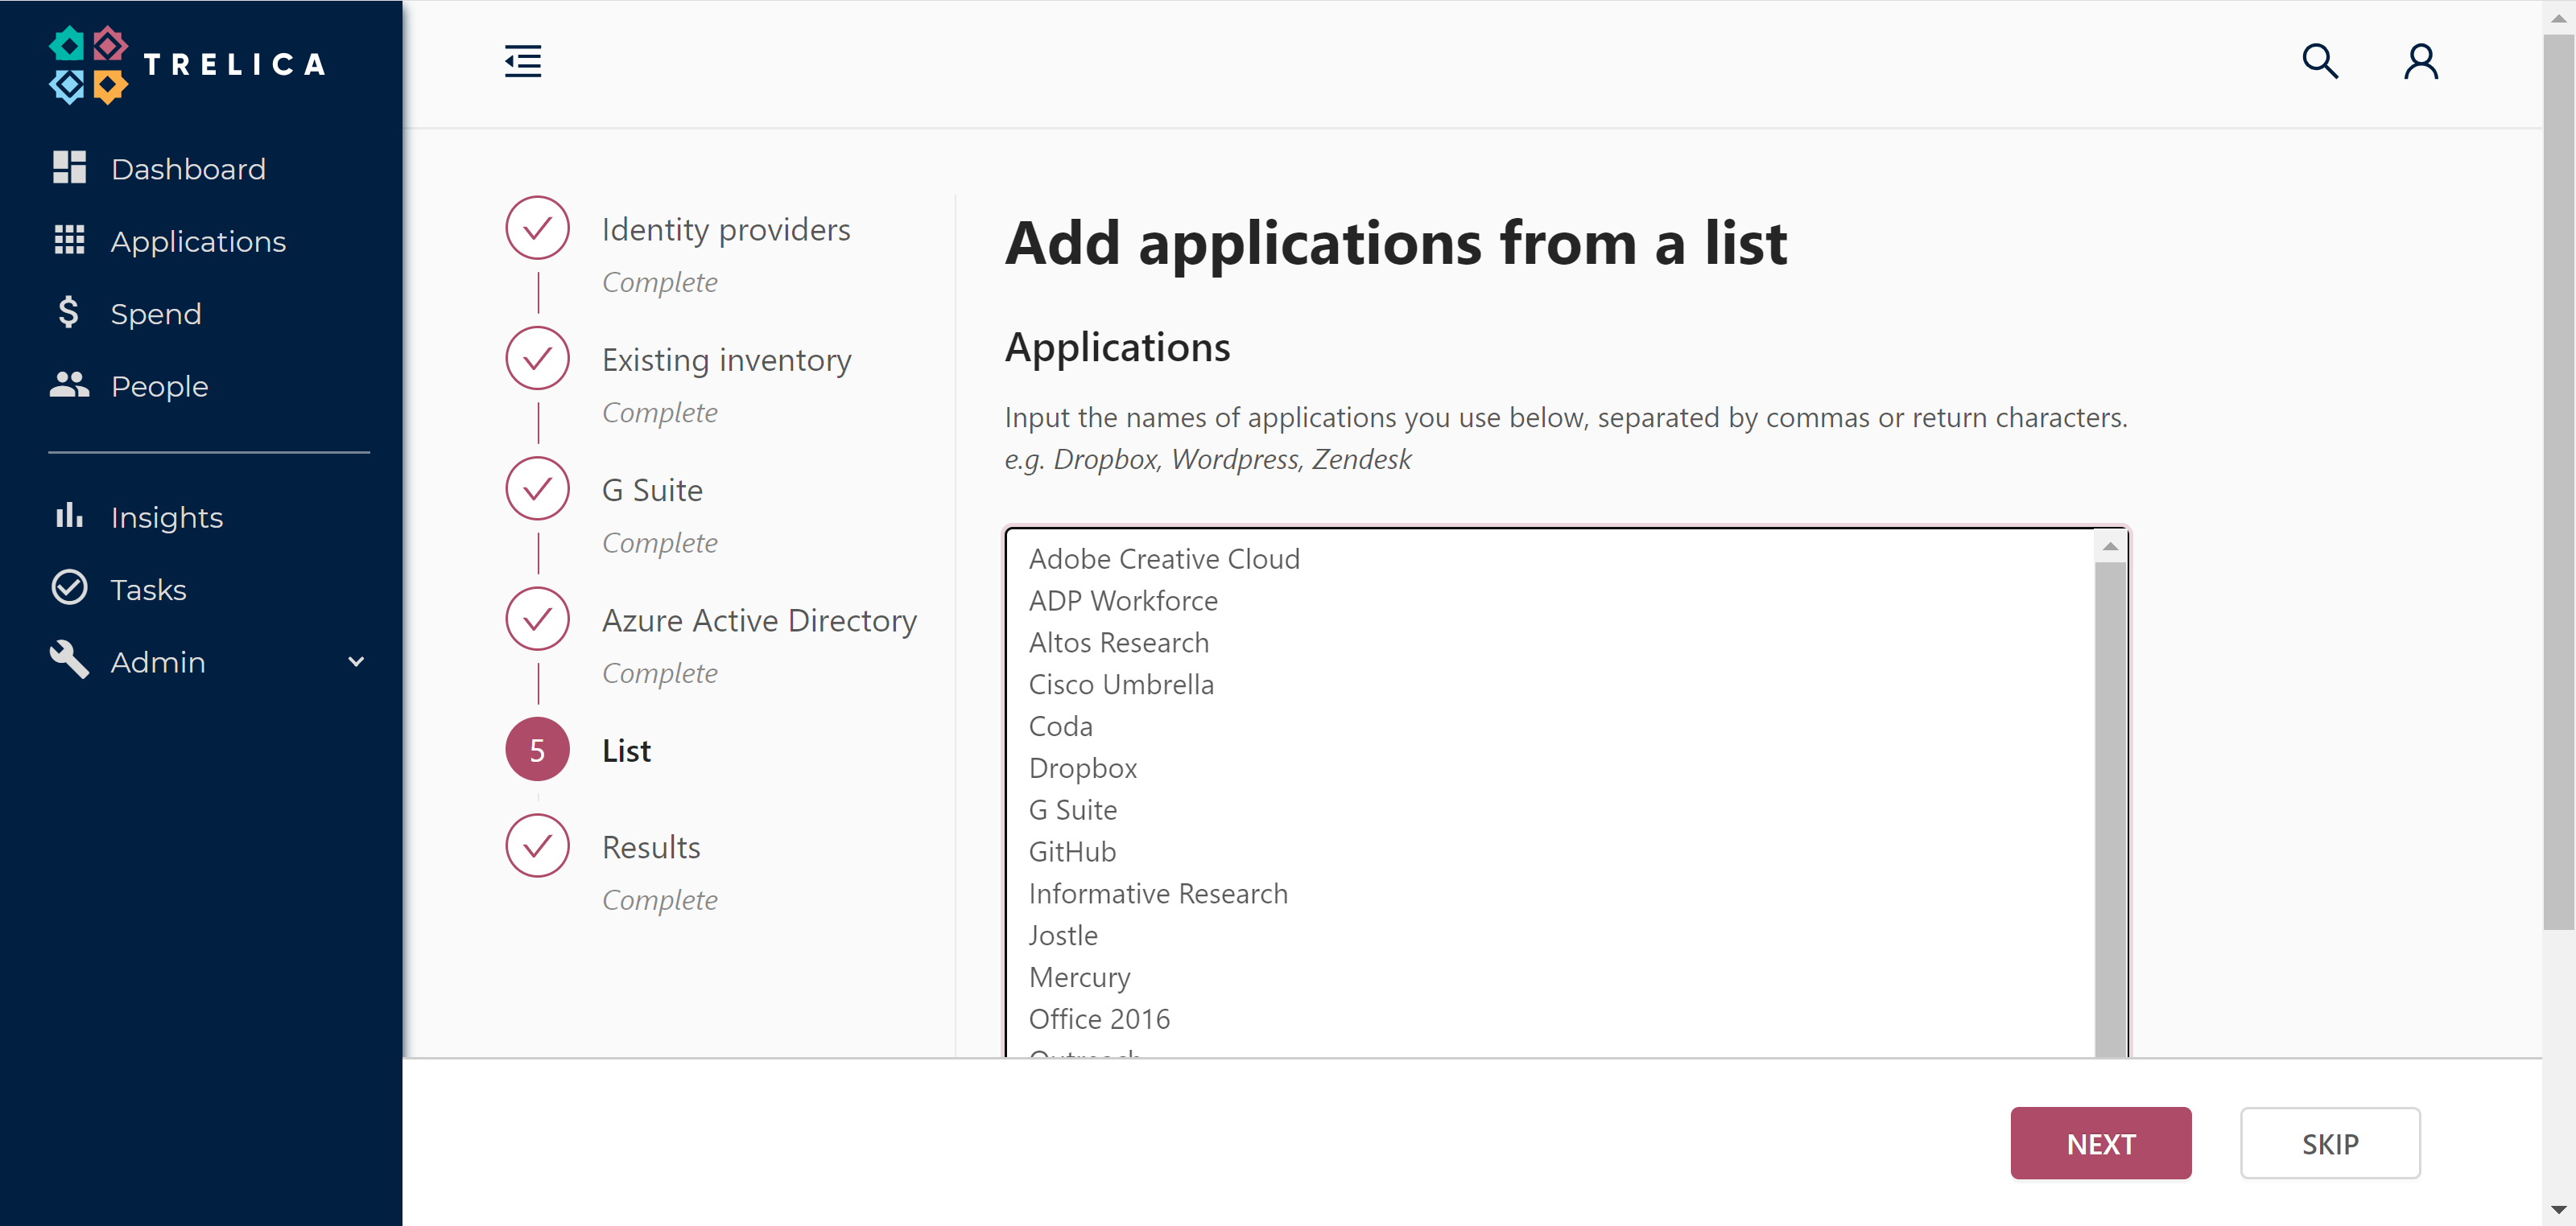Open Tasks in the sidebar
Viewport: 2576px width, 1226px height.
[x=149, y=590]
